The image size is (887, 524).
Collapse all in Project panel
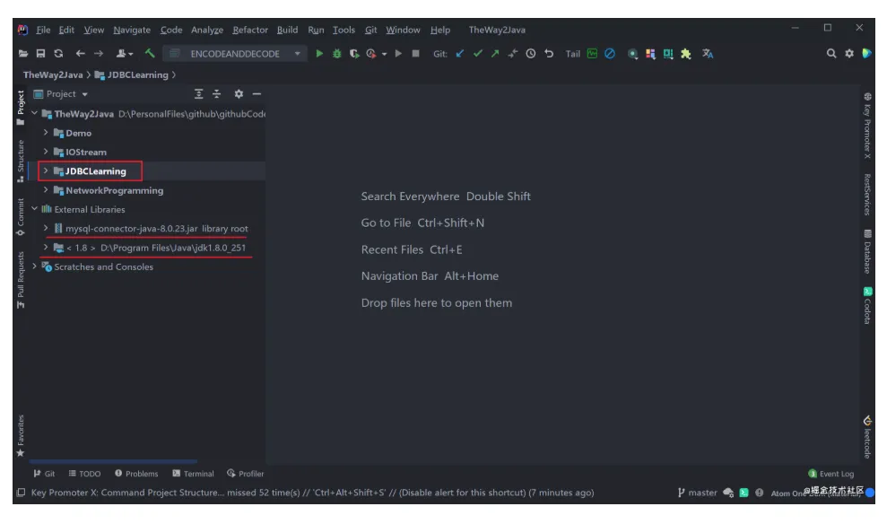[217, 94]
